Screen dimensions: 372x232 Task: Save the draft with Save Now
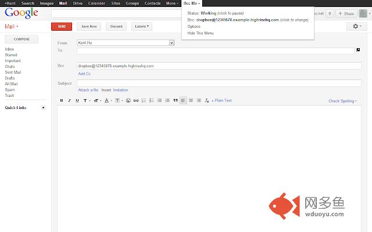pos(89,27)
